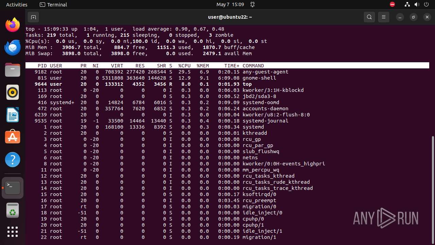This screenshot has height=245, width=435.
Task: Open Firefox from the dock
Action: 13,25
